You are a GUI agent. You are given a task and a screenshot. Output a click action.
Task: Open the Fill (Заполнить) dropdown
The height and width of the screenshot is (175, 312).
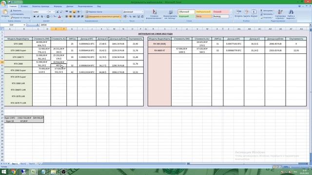tap(267, 14)
